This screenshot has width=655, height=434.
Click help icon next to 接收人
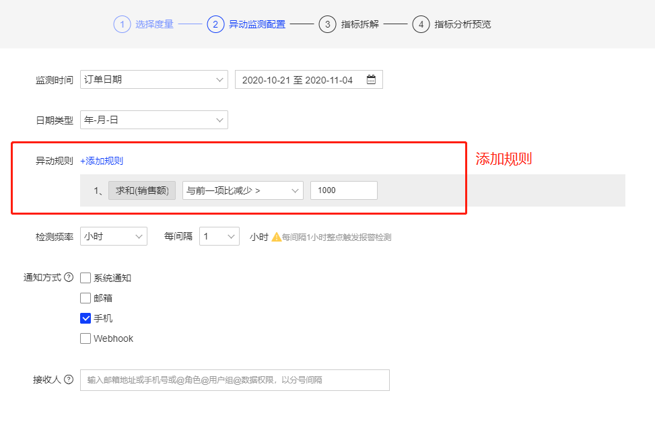tap(69, 379)
